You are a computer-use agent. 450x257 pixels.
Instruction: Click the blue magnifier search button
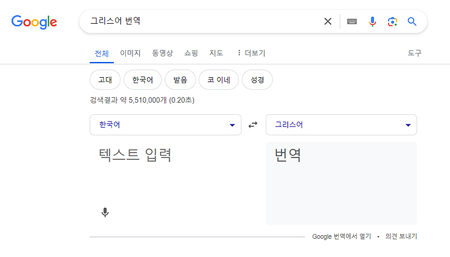pyautogui.click(x=412, y=21)
